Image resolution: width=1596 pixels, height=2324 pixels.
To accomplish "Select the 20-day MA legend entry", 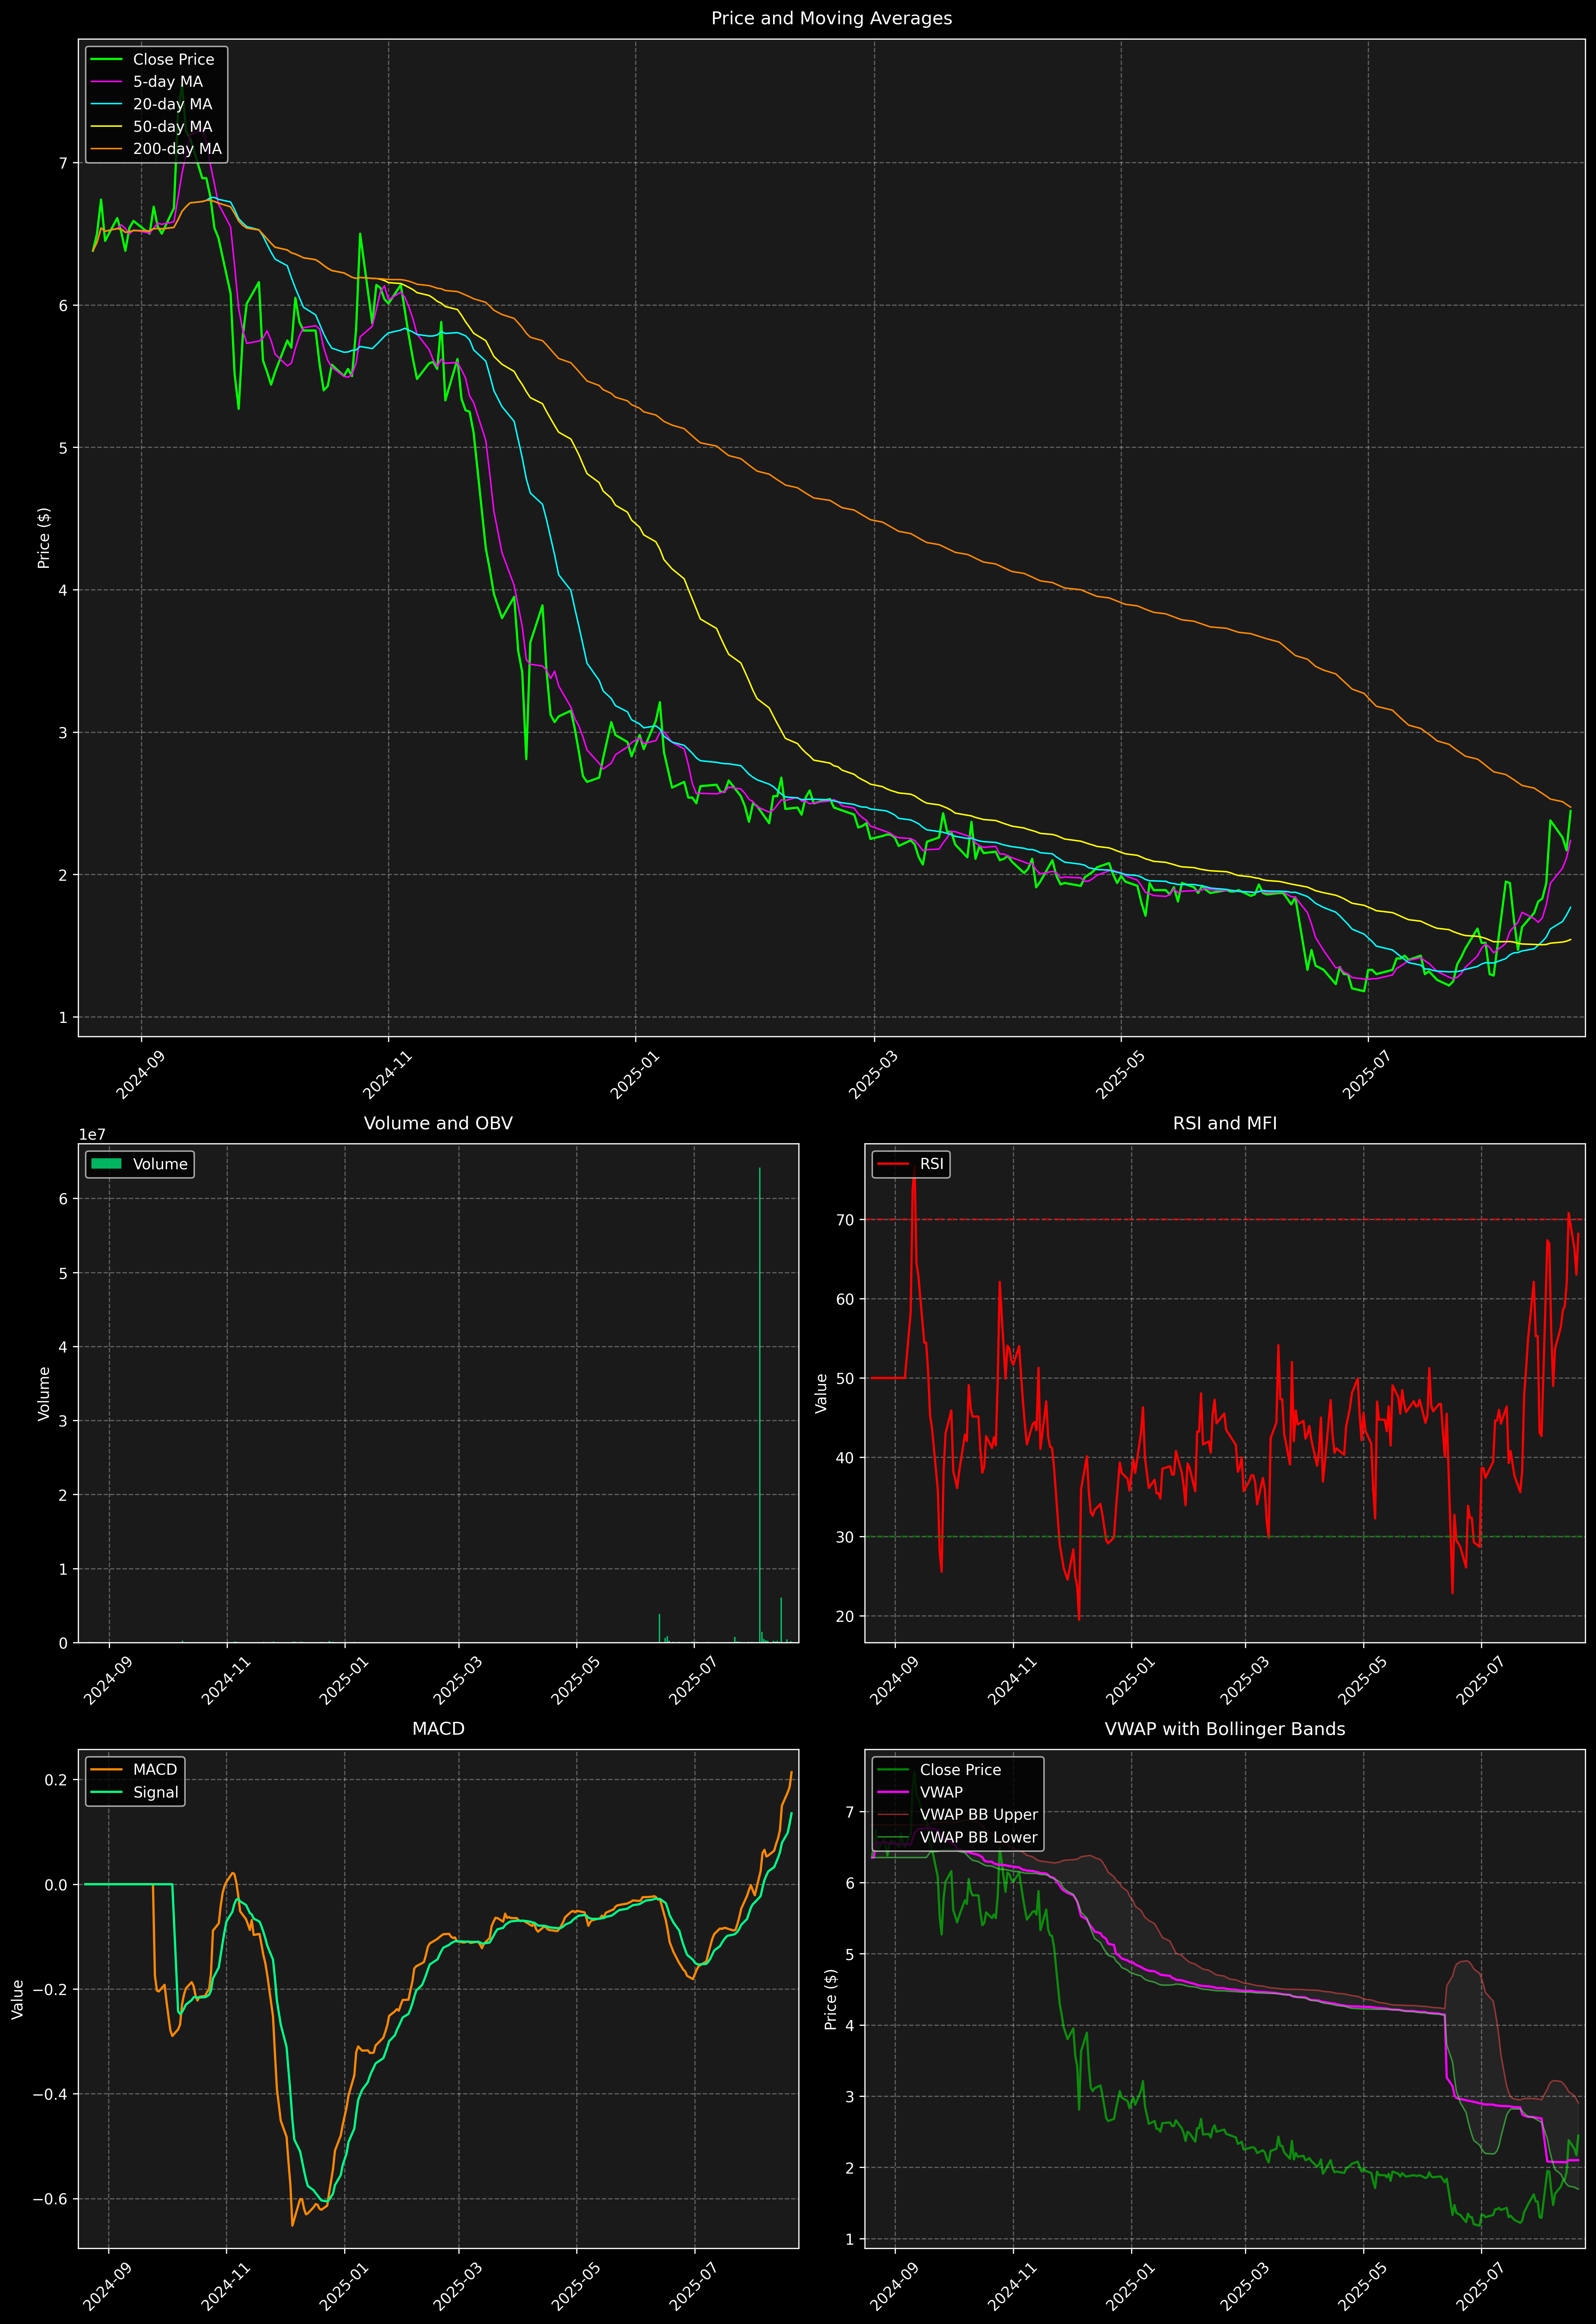I will pyautogui.click(x=172, y=104).
